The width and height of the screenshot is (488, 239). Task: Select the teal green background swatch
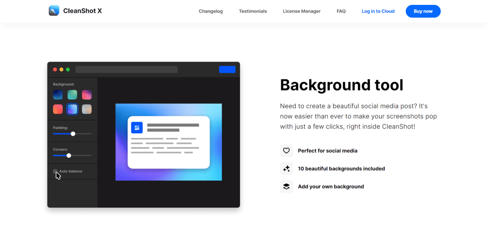(72, 95)
